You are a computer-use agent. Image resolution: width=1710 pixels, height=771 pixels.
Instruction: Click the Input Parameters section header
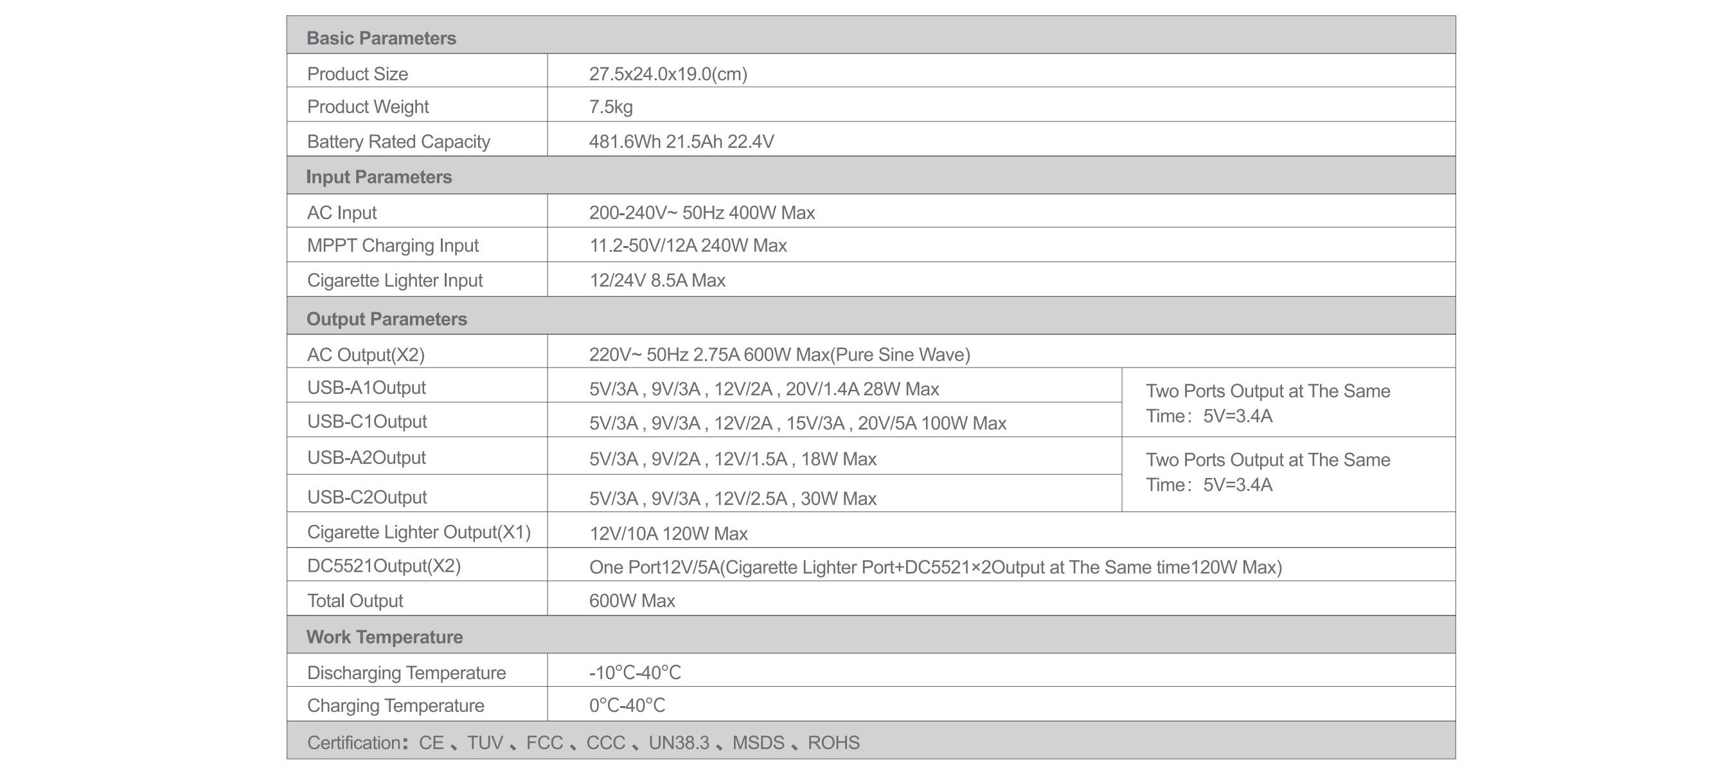[379, 177]
